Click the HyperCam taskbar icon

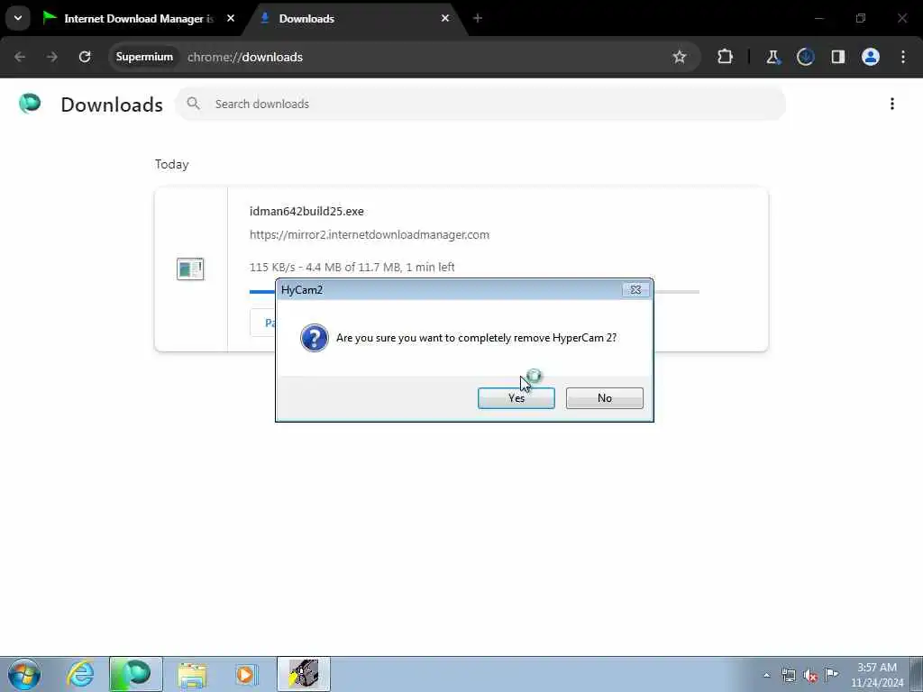(304, 674)
